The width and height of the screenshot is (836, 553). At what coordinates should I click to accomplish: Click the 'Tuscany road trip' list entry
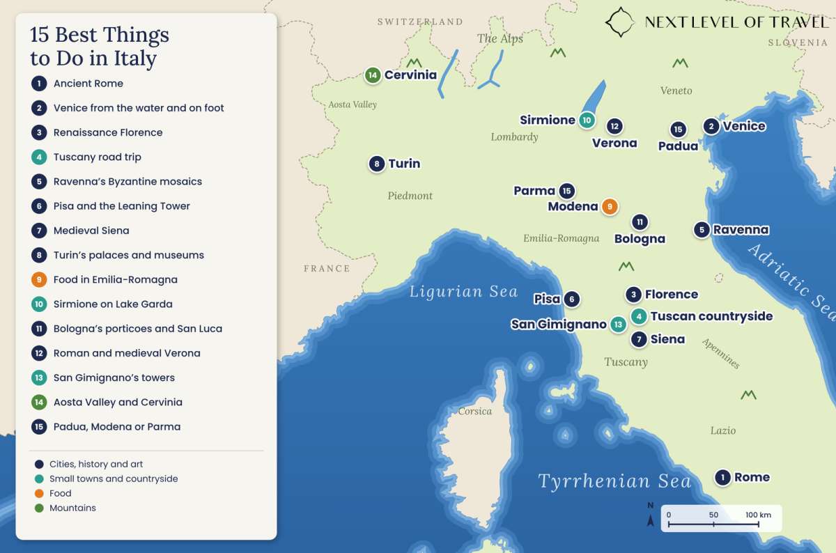click(x=98, y=157)
